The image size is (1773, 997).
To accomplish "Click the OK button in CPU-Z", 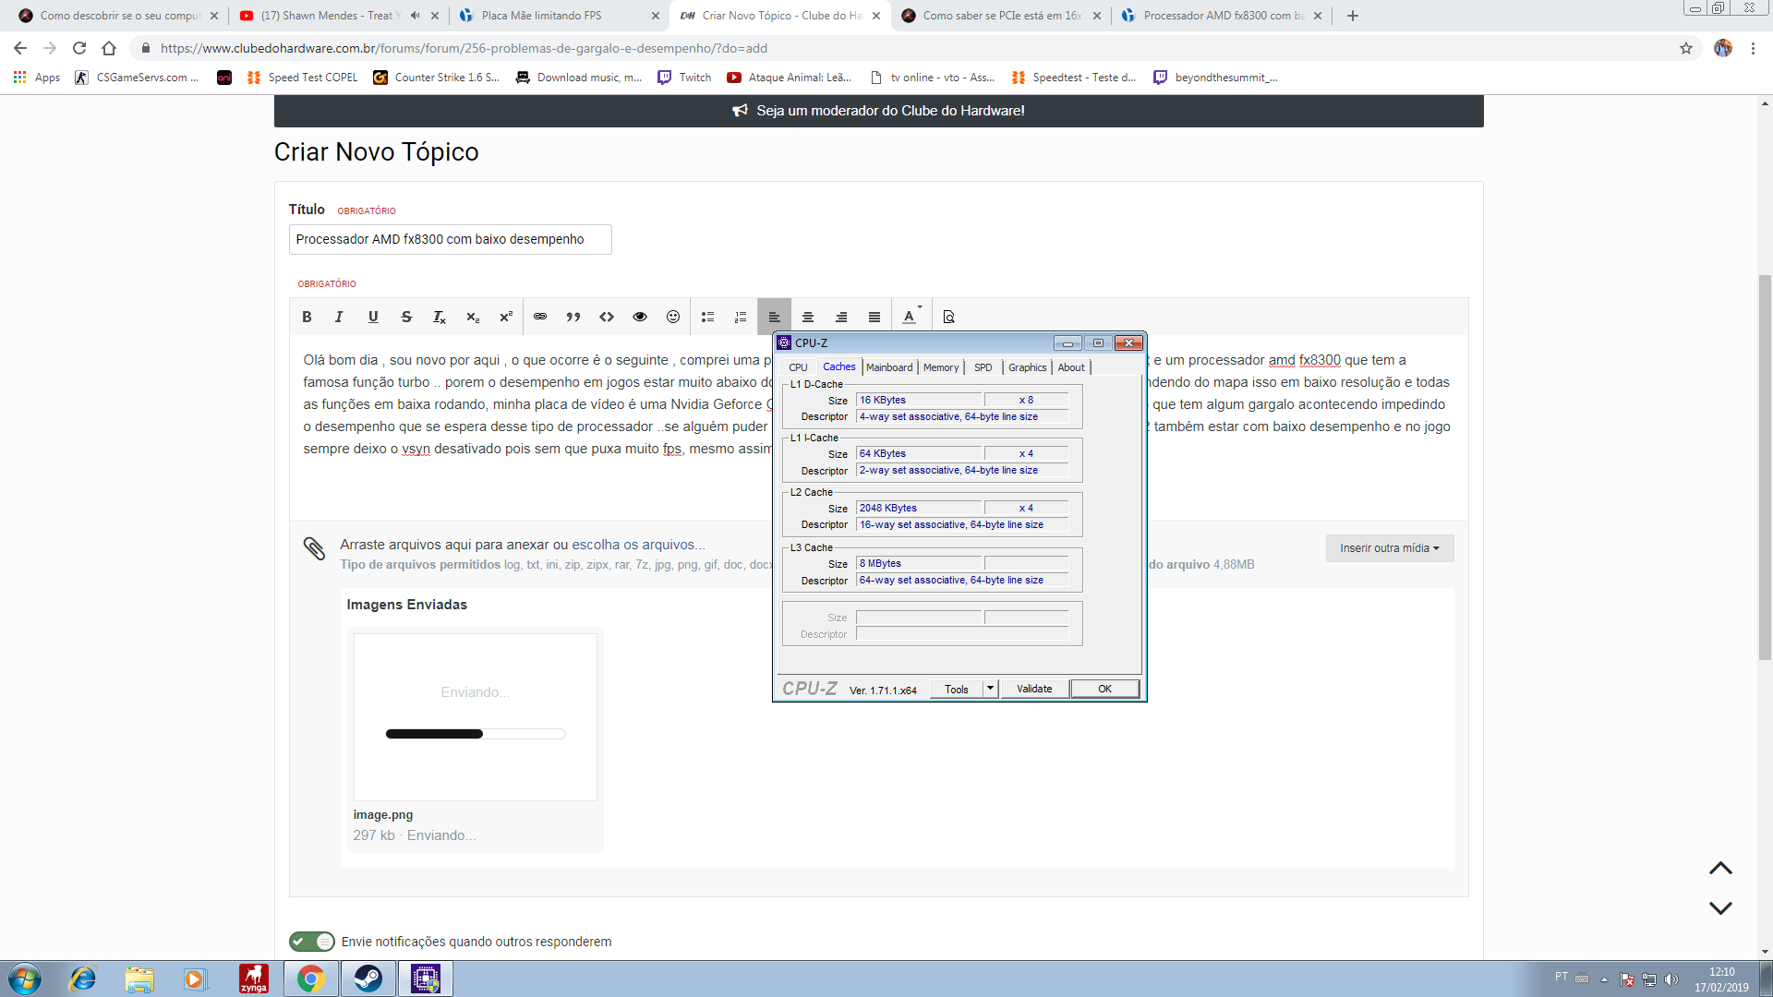I will [1104, 689].
